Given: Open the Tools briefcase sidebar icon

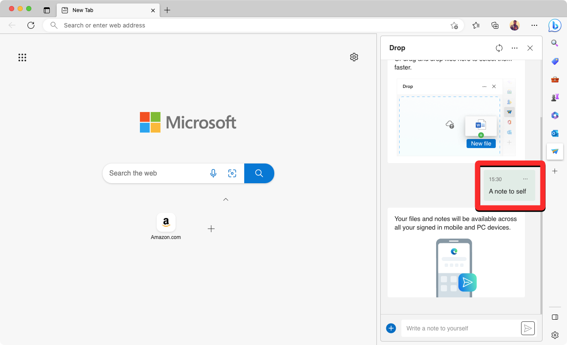Looking at the screenshot, I should 555,79.
